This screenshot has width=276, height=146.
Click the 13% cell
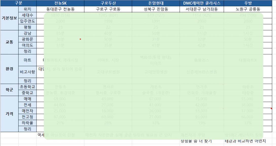click(x=156, y=123)
